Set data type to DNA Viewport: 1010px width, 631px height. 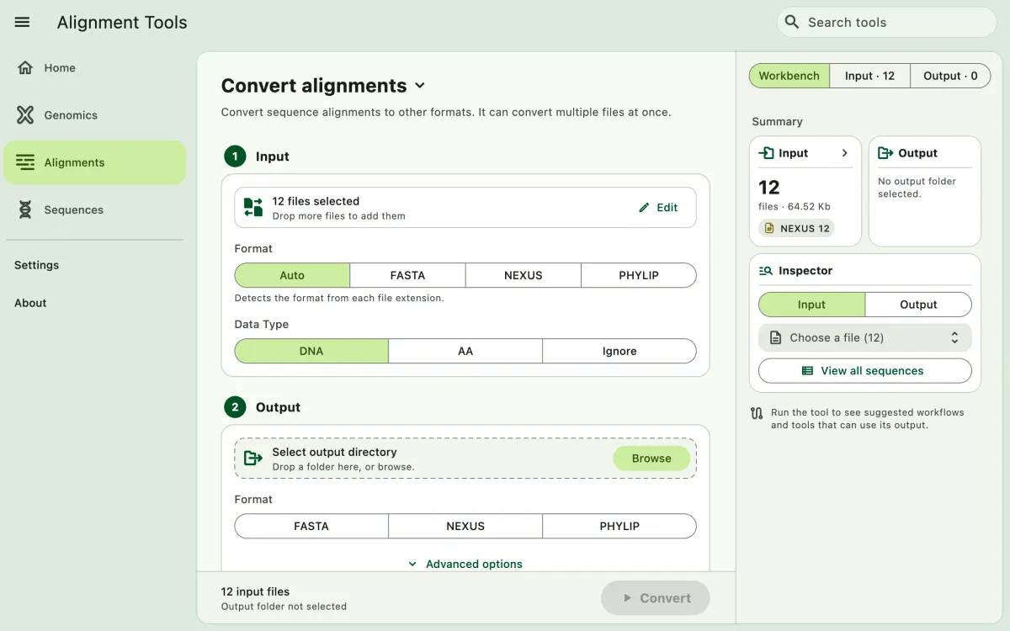(x=311, y=351)
